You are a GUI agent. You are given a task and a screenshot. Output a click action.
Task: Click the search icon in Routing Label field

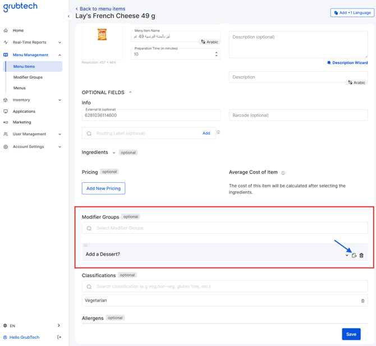coord(89,133)
